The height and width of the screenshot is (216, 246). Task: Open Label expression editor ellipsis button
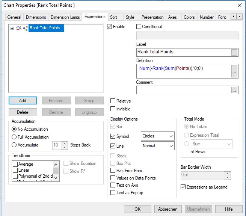point(234,53)
